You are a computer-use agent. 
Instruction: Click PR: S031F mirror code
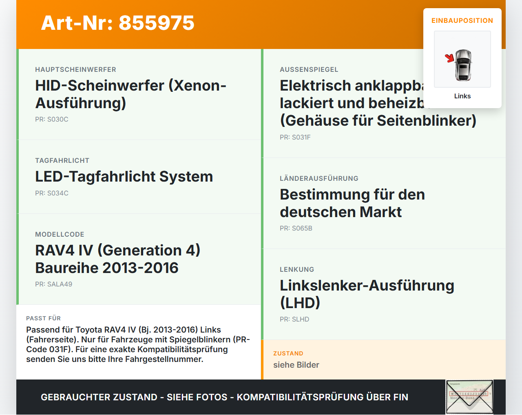[295, 137]
